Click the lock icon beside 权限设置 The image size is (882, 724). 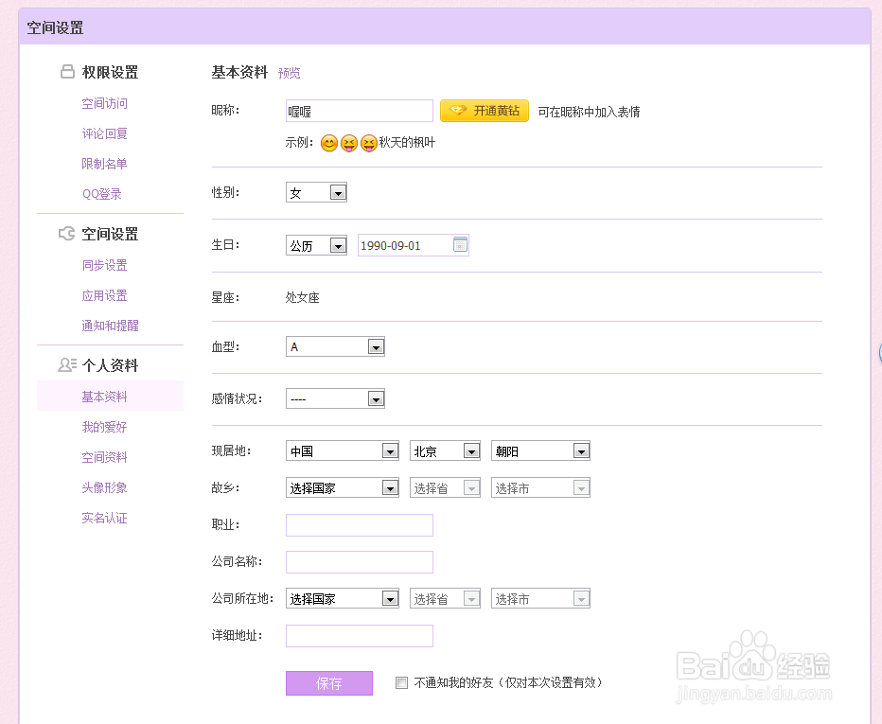pos(67,71)
